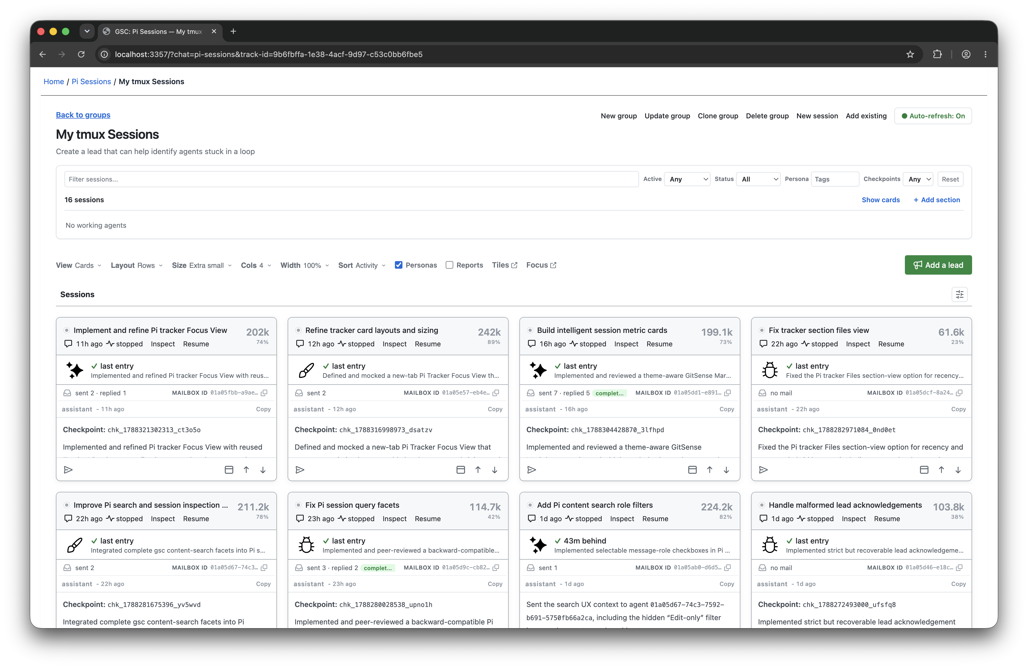Viewport: 1028px width, 668px height.
Task: Click the Persona Tags input field
Action: point(835,179)
